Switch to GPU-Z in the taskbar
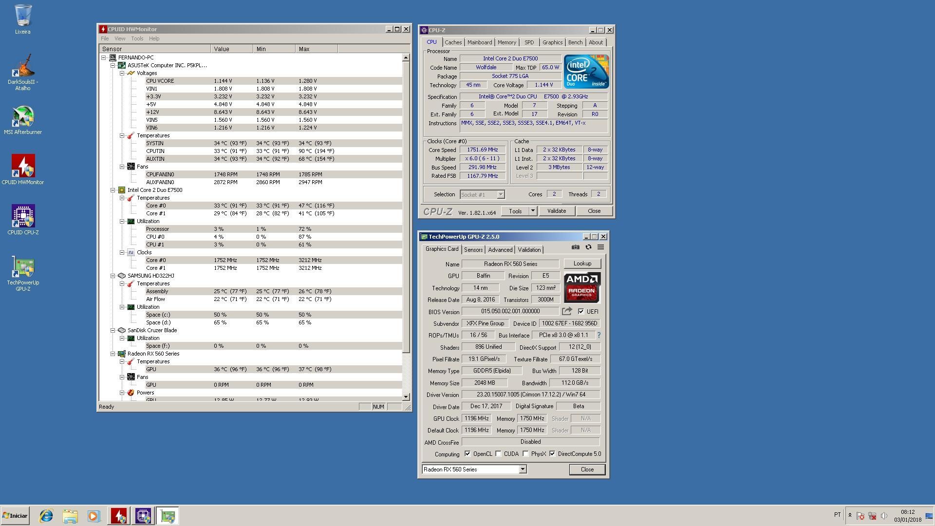The width and height of the screenshot is (935, 526). coord(168,516)
